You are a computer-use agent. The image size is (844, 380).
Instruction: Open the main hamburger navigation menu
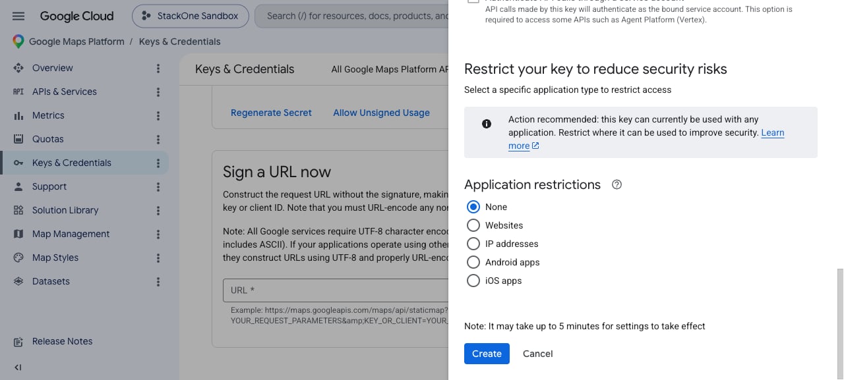pos(18,16)
